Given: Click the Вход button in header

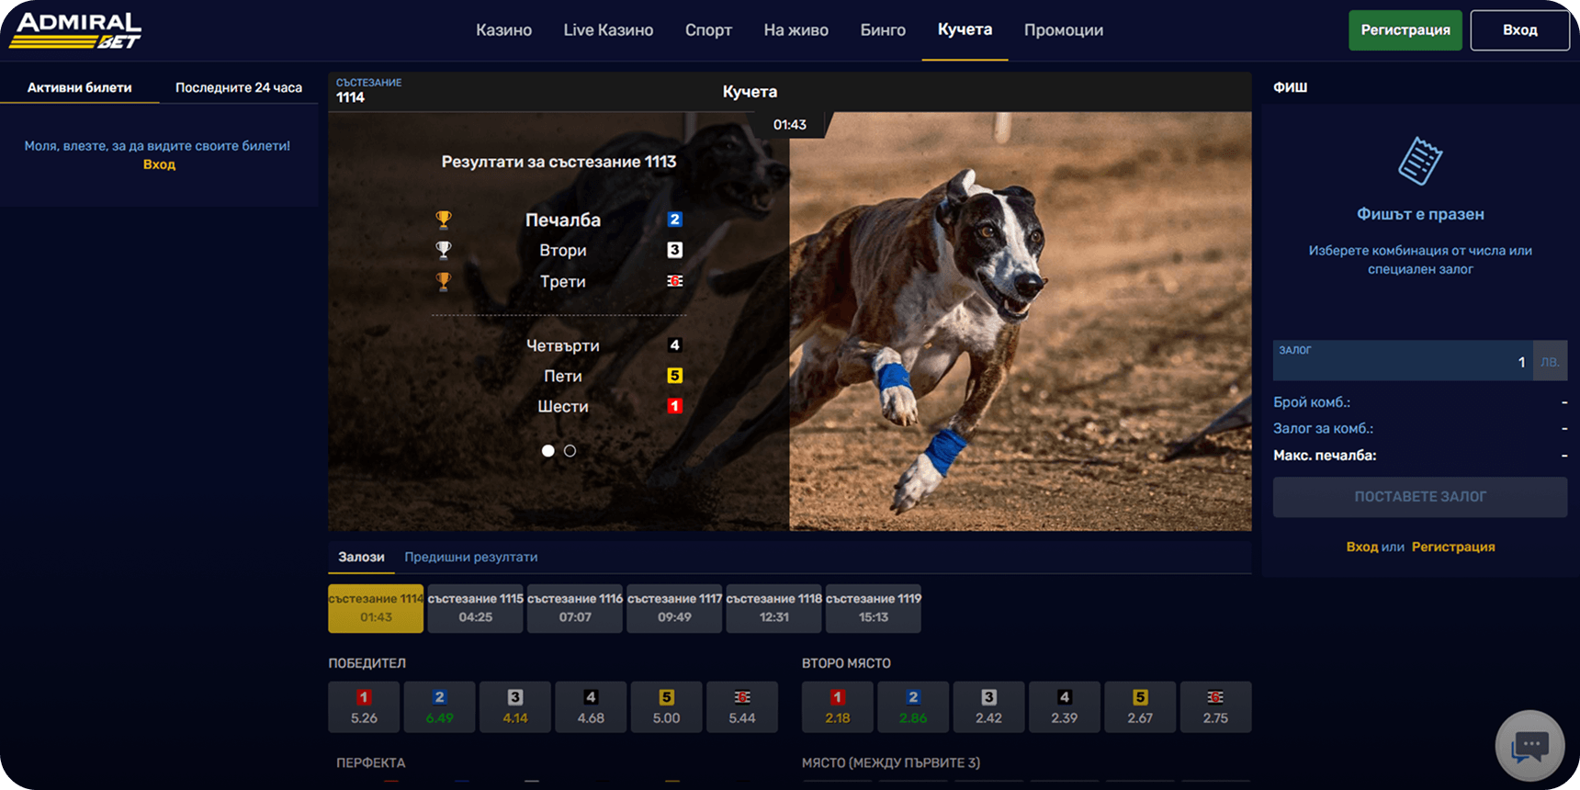Looking at the screenshot, I should (1519, 30).
